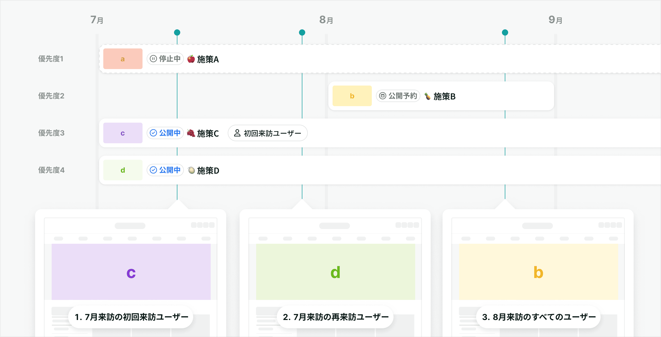Click the pink 'a' thumbnail swatch
Screen dimensions: 661x337
tap(123, 59)
